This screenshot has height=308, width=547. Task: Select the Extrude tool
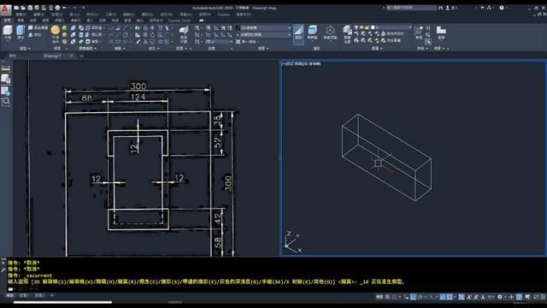[x=21, y=33]
